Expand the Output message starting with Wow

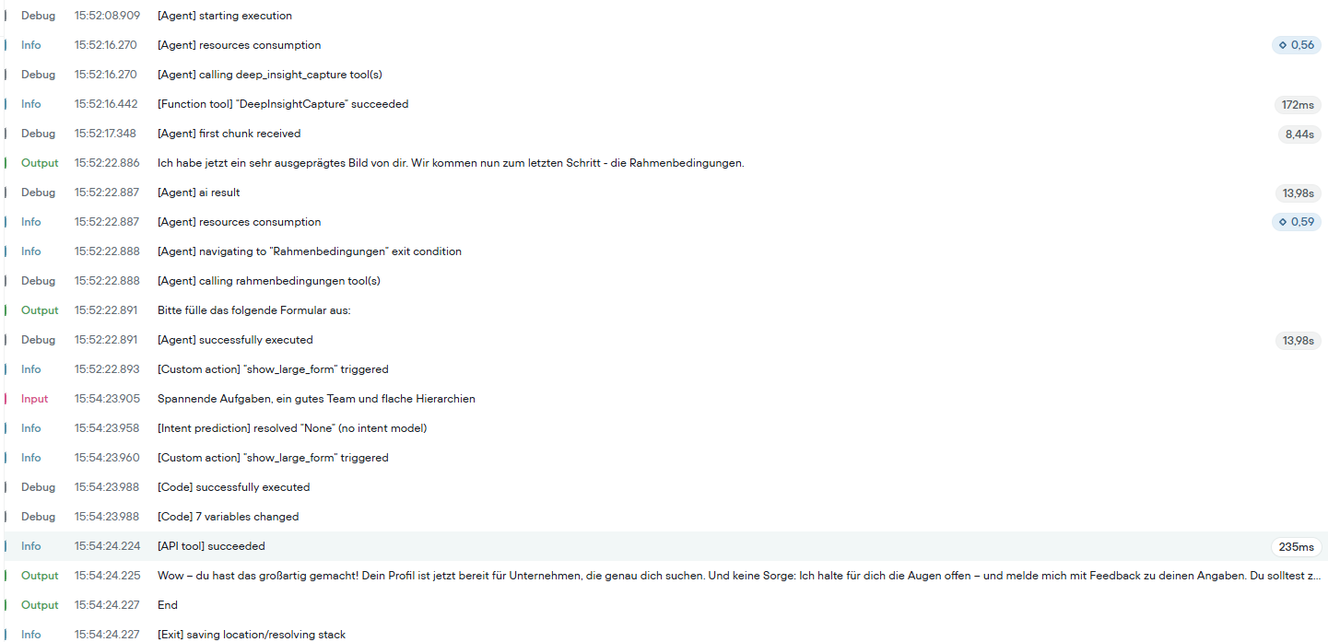coord(665,576)
